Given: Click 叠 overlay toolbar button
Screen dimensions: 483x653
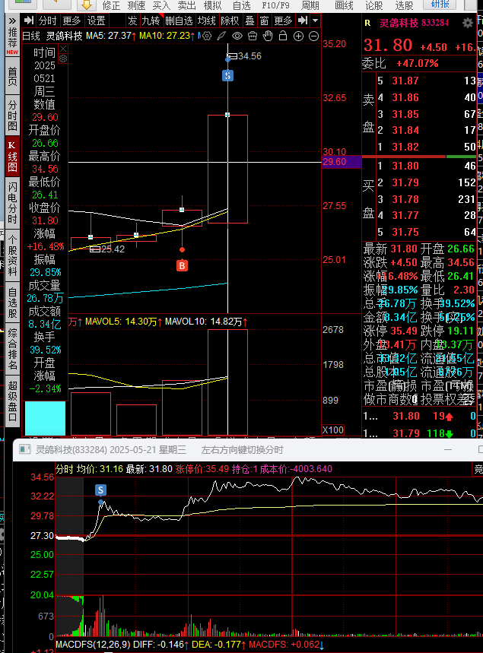Looking at the screenshot, I should click(250, 21).
